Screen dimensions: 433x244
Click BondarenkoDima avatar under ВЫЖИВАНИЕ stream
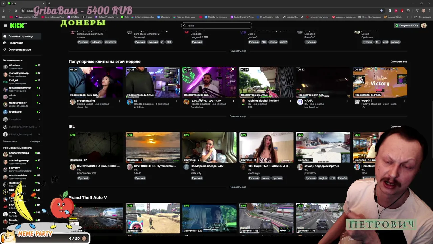(72, 167)
